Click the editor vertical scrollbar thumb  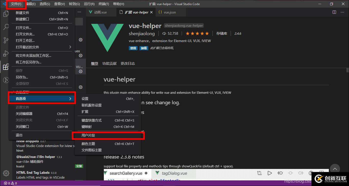coord(347,70)
